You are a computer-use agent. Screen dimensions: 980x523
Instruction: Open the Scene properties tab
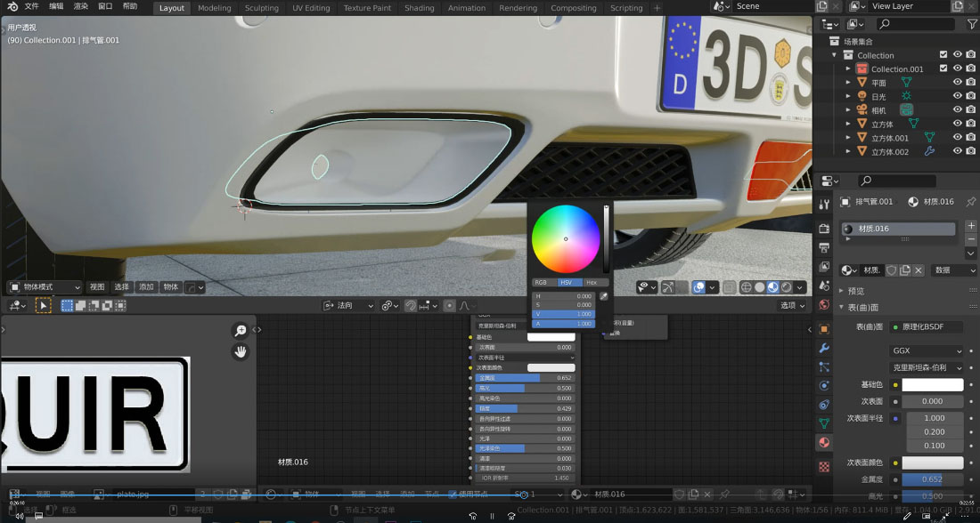tap(824, 286)
